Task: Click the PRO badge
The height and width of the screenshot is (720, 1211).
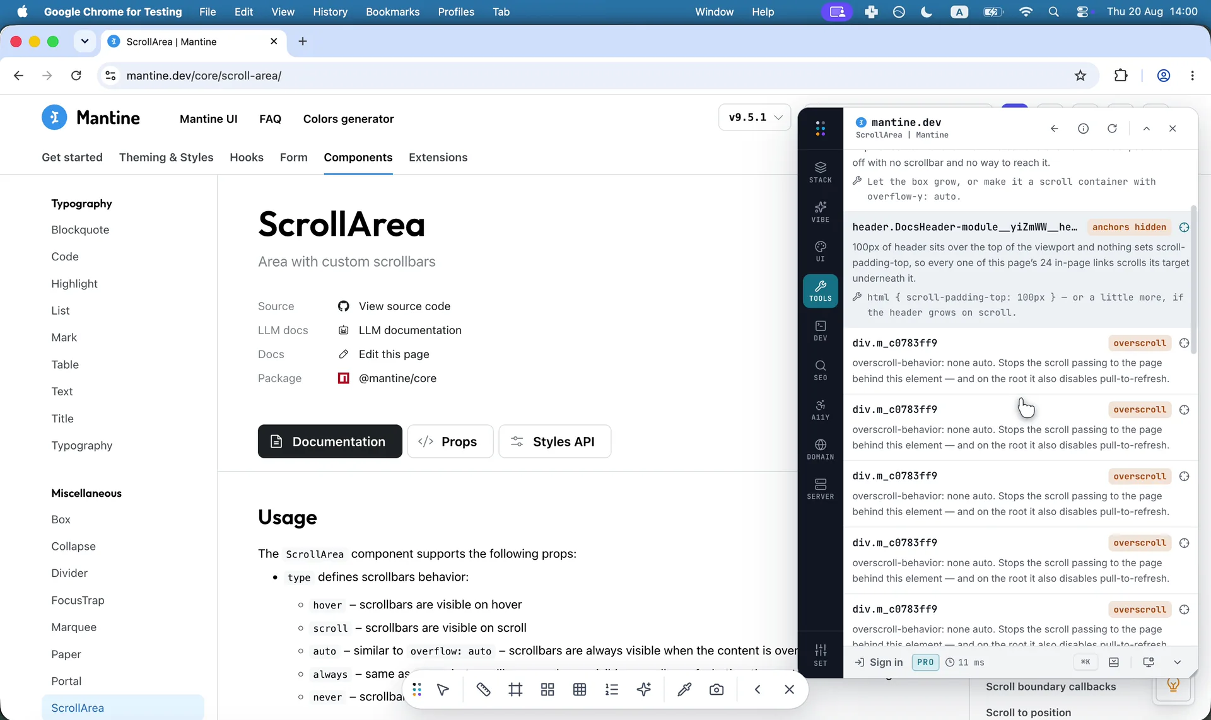Action: 925,662
